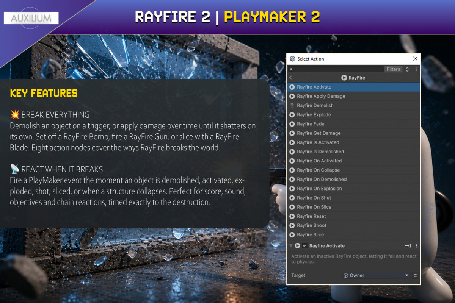Select the Rayfire On Collapse action
Viewport: 455px width, 303px height.
pos(354,170)
